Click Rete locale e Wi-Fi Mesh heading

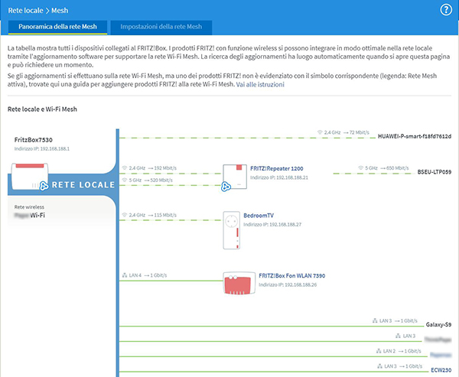pos(42,109)
